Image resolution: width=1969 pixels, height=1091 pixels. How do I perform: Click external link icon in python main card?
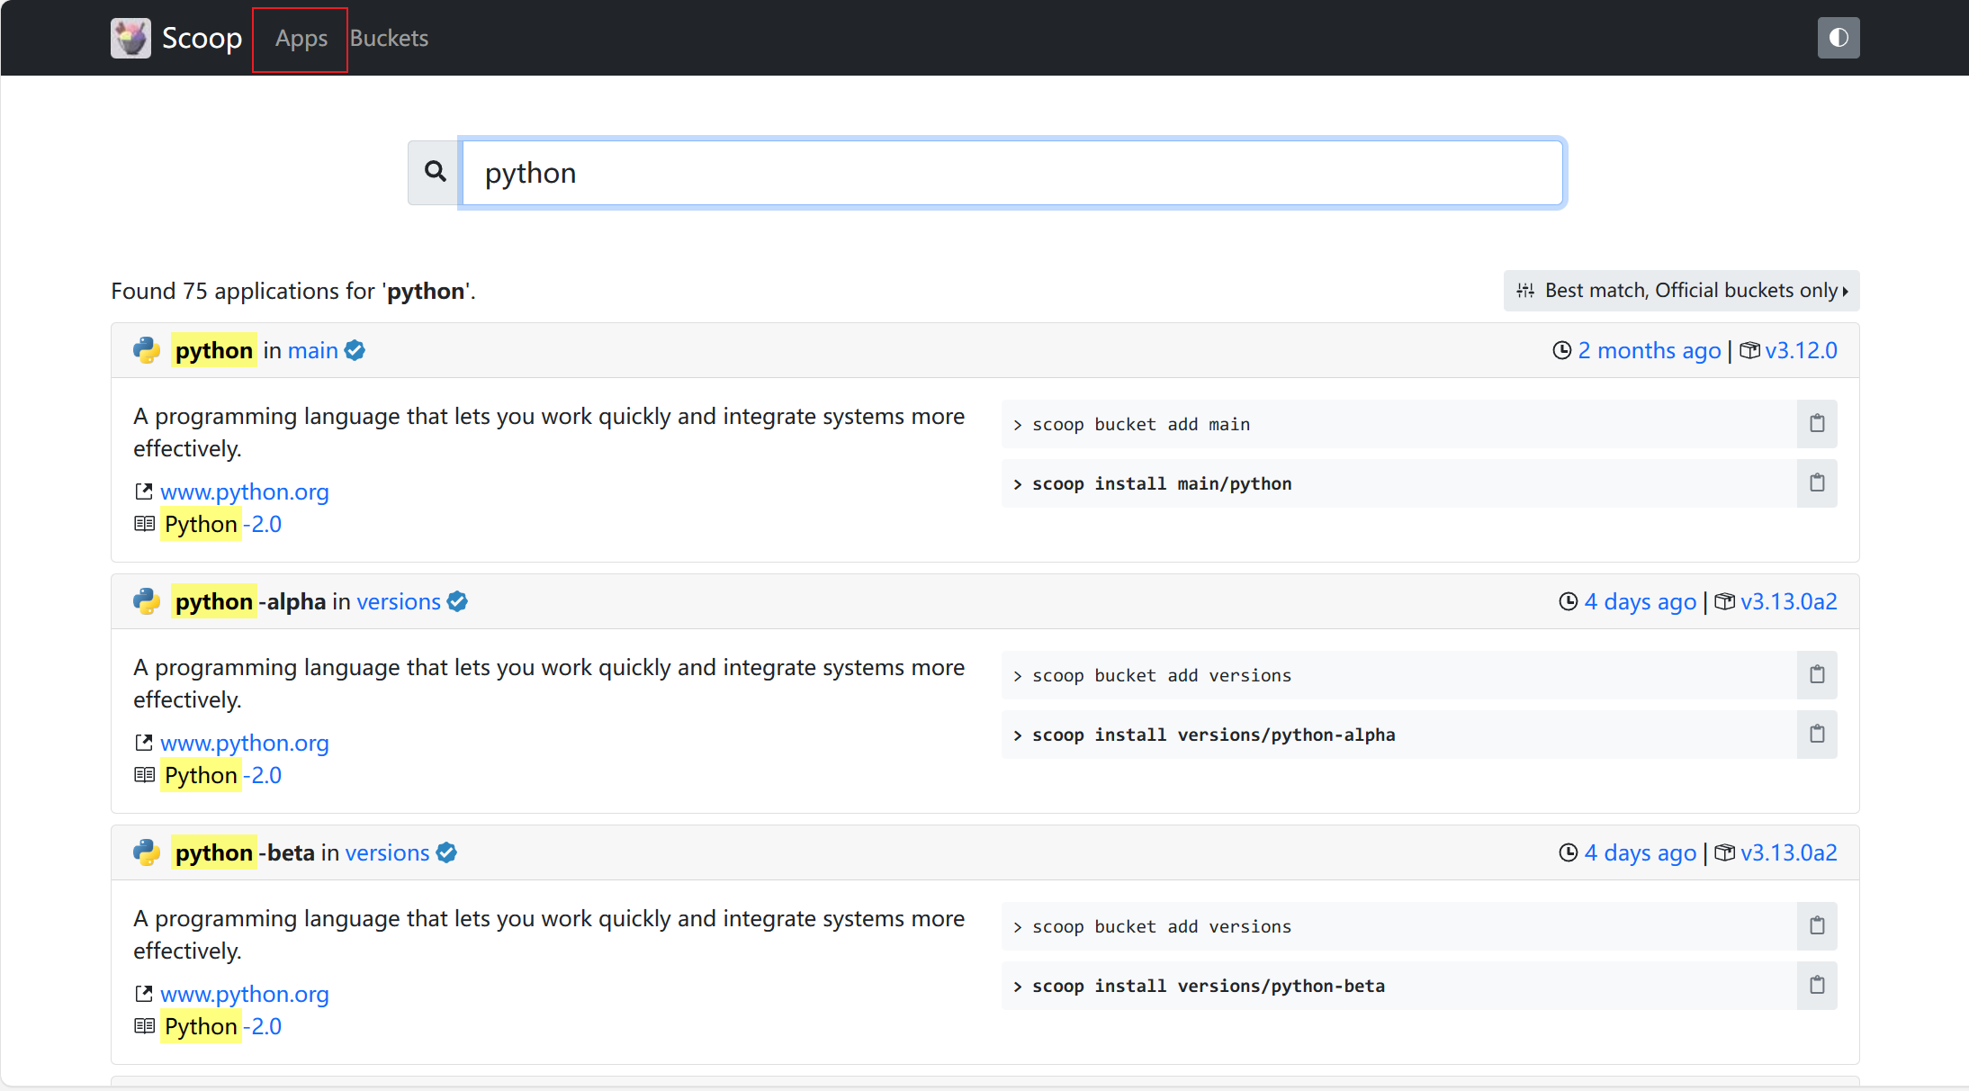[144, 491]
